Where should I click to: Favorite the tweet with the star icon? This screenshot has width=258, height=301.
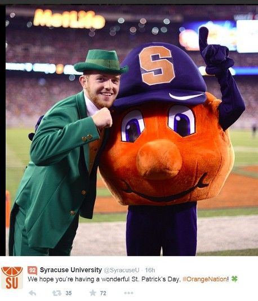click(92, 293)
